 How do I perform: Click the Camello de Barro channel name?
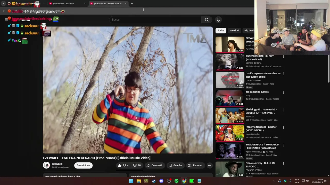[253, 63]
